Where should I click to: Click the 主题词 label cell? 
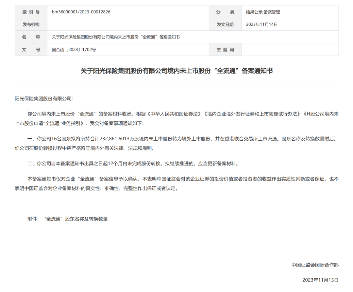click(225, 50)
